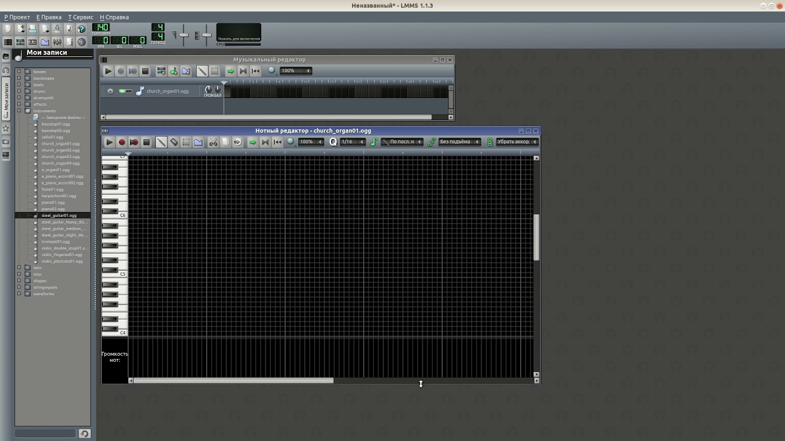Copy selected notes in Piano Roll

pos(225,142)
